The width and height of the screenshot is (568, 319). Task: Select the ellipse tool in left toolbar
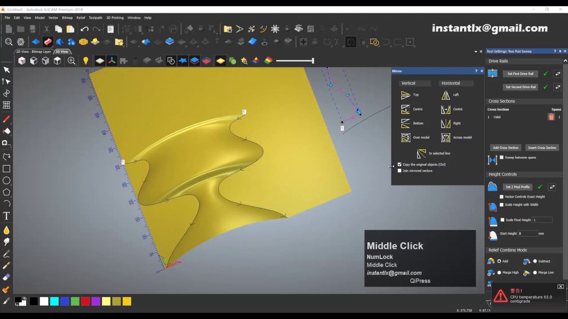(6, 180)
